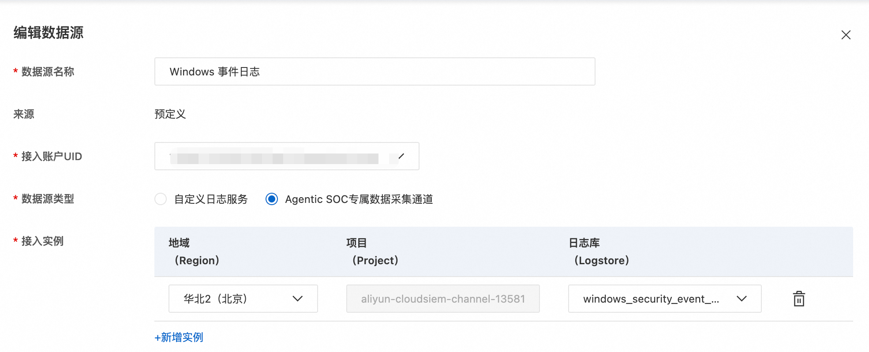Focus the 数据源名称 input field

375,71
